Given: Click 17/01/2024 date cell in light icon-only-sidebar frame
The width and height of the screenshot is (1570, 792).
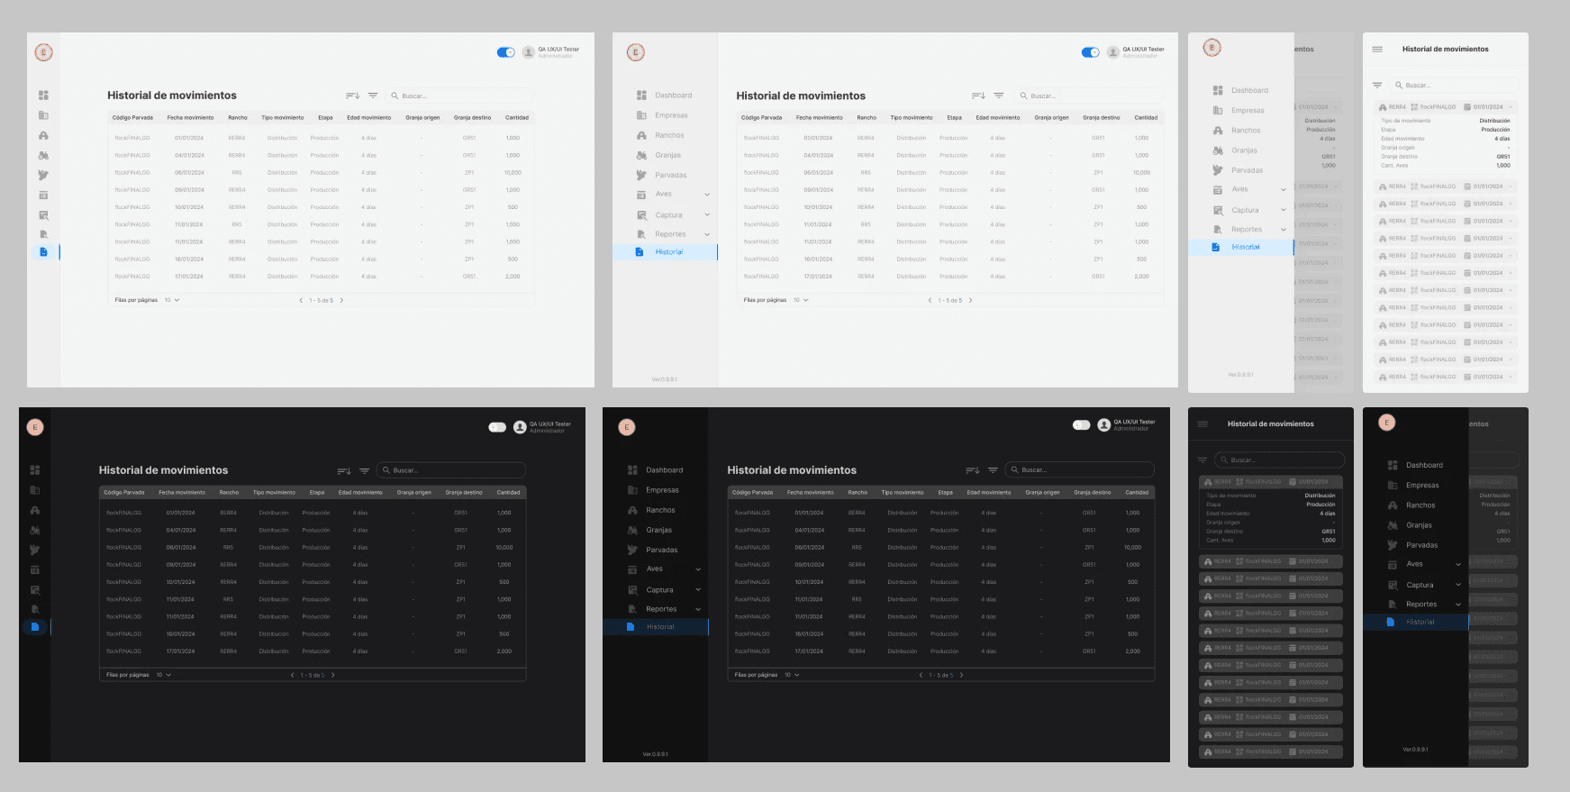Looking at the screenshot, I should (x=189, y=277).
